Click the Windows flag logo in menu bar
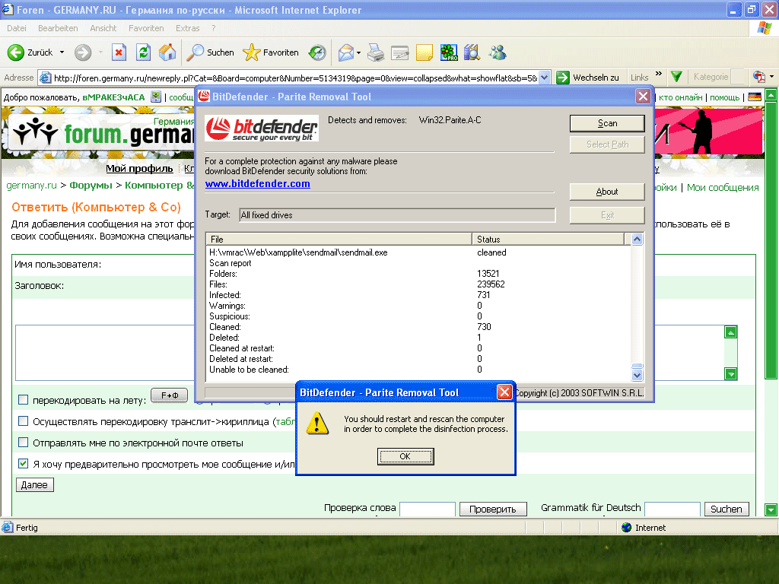The image size is (779, 584). pos(764,28)
